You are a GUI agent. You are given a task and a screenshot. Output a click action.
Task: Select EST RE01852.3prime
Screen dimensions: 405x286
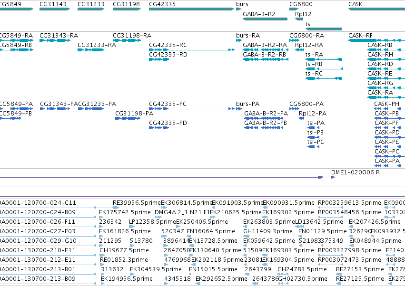124,260
